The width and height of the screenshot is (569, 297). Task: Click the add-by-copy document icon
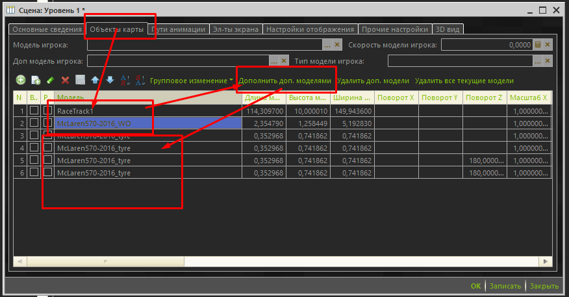click(36, 80)
